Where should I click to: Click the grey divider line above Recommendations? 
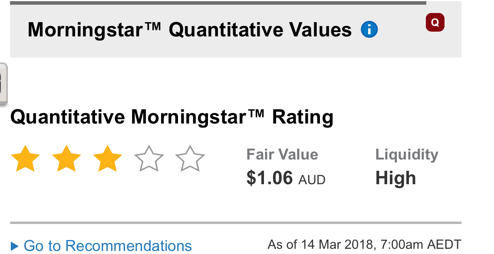pyautogui.click(x=236, y=222)
